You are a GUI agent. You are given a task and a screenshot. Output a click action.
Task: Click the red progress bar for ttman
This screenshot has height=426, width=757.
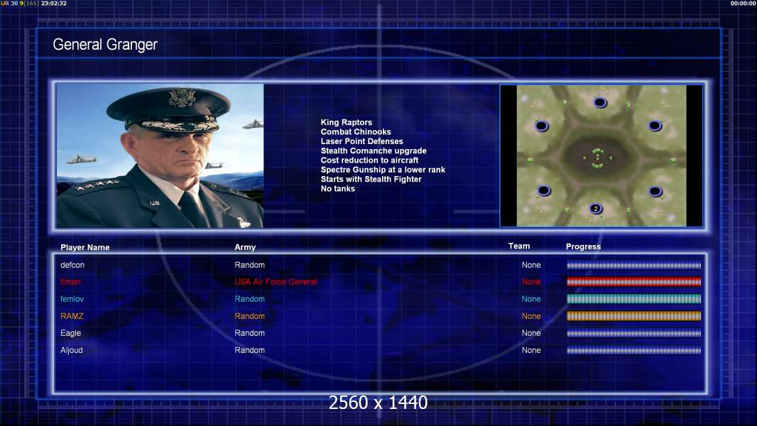click(633, 282)
